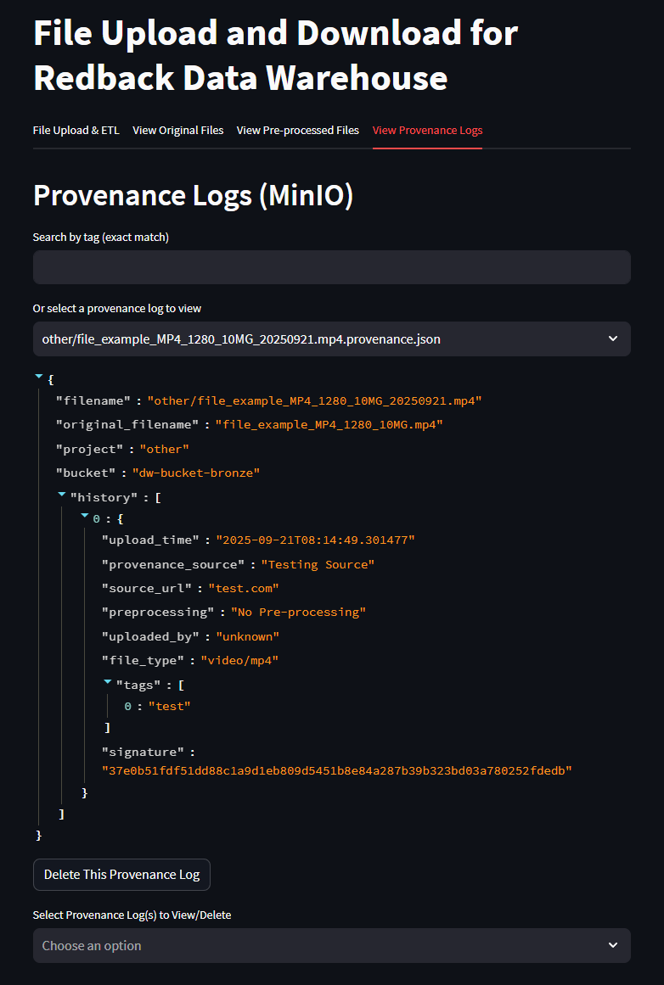Viewport: 664px width, 985px height.
Task: Click the page title heading text
Action: pos(276,56)
